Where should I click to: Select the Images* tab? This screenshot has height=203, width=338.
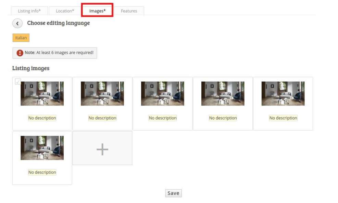[x=98, y=11]
